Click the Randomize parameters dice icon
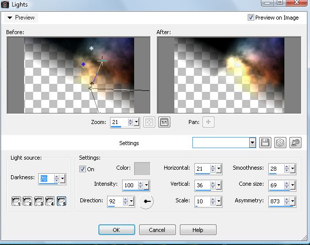Viewport: 310px width, 245px height. point(280,143)
